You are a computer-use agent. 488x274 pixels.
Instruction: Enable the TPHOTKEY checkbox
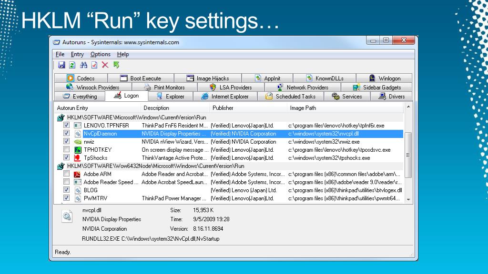pyautogui.click(x=66, y=149)
